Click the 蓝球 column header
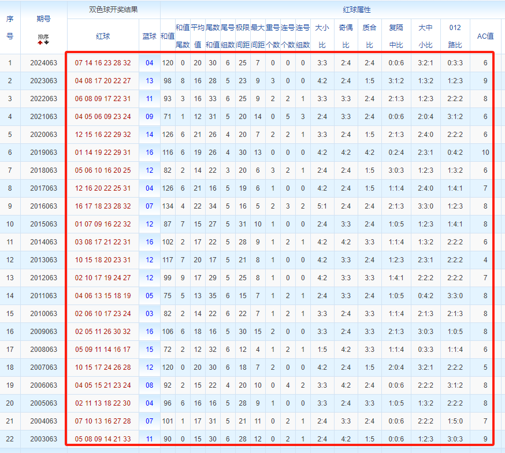This screenshot has width=505, height=453. 150,36
